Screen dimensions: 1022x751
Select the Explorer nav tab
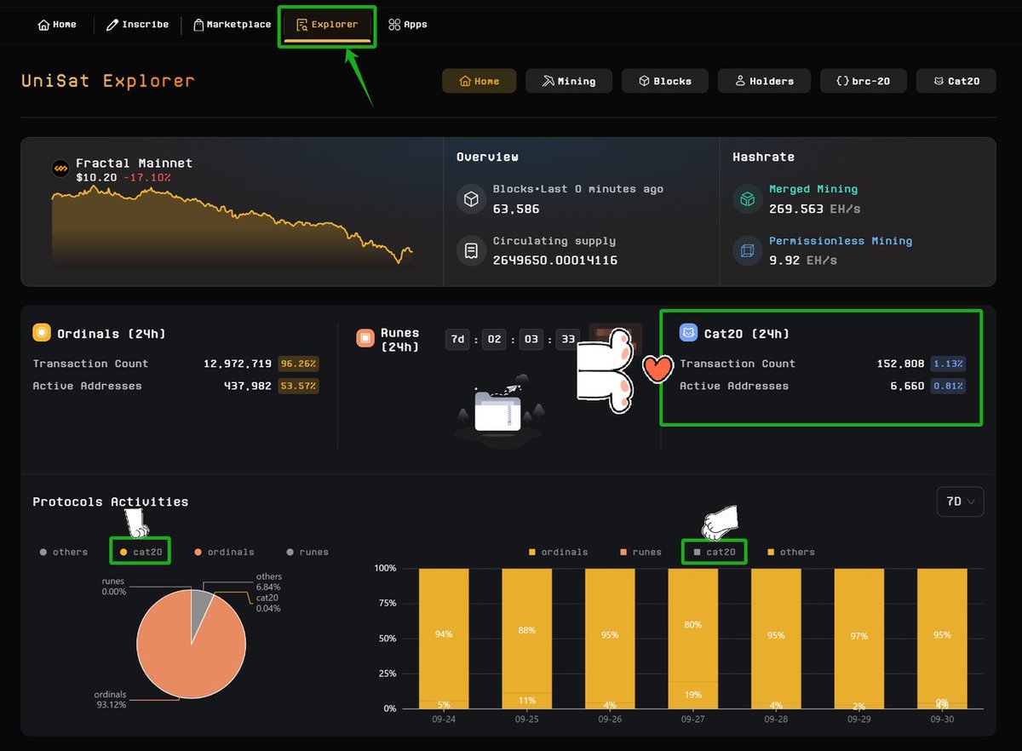coord(327,25)
